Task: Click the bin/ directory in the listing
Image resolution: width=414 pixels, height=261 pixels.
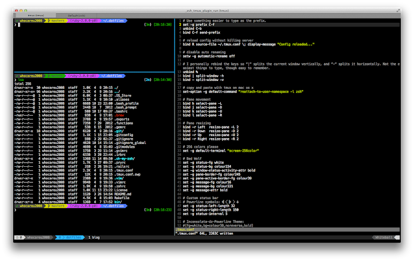Action: pos(118,202)
